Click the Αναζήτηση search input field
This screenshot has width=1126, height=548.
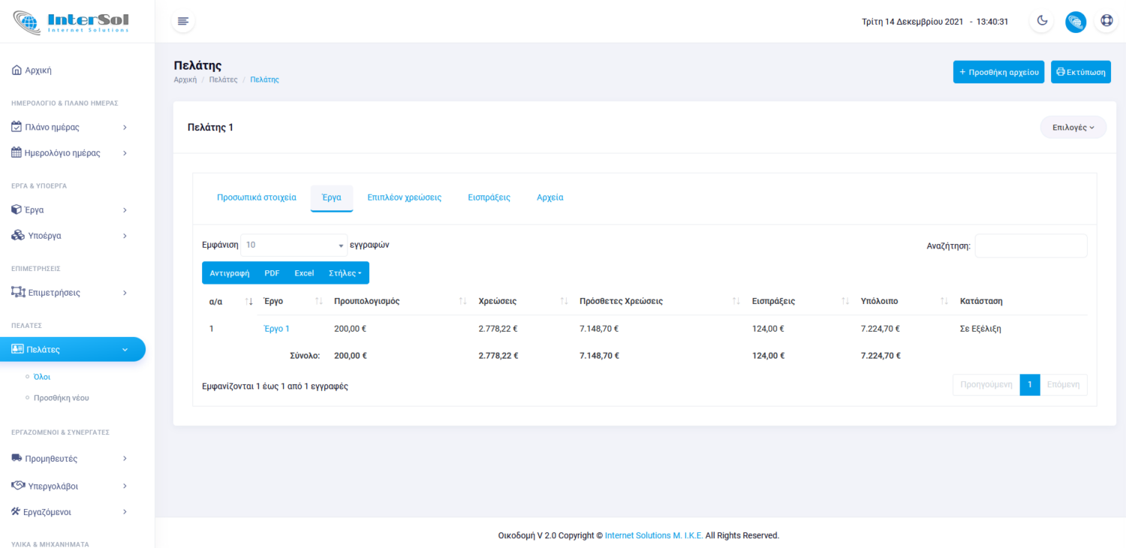tap(1030, 246)
